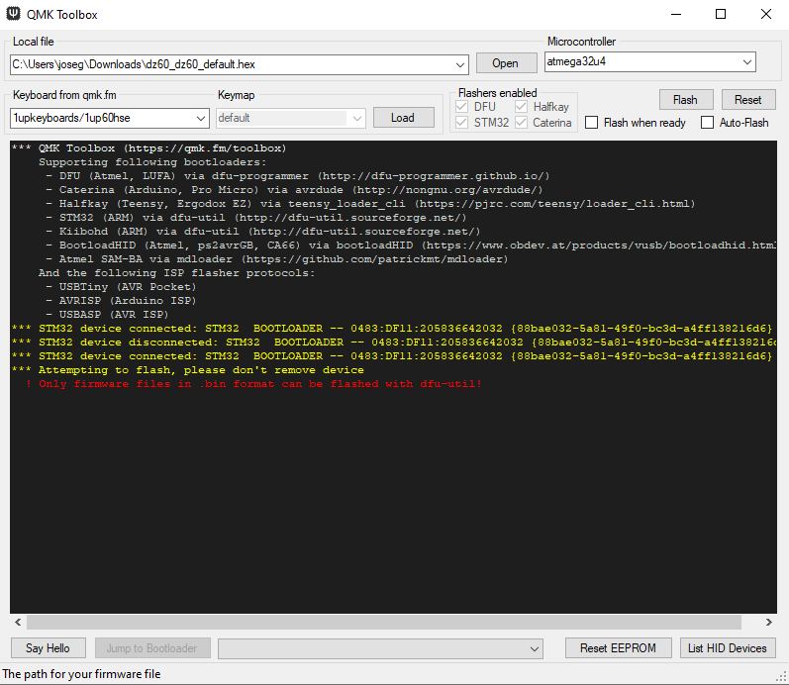
Task: Minimize the QMK Toolbox window
Action: click(677, 14)
